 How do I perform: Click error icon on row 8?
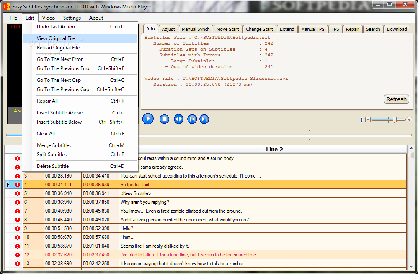[18, 220]
